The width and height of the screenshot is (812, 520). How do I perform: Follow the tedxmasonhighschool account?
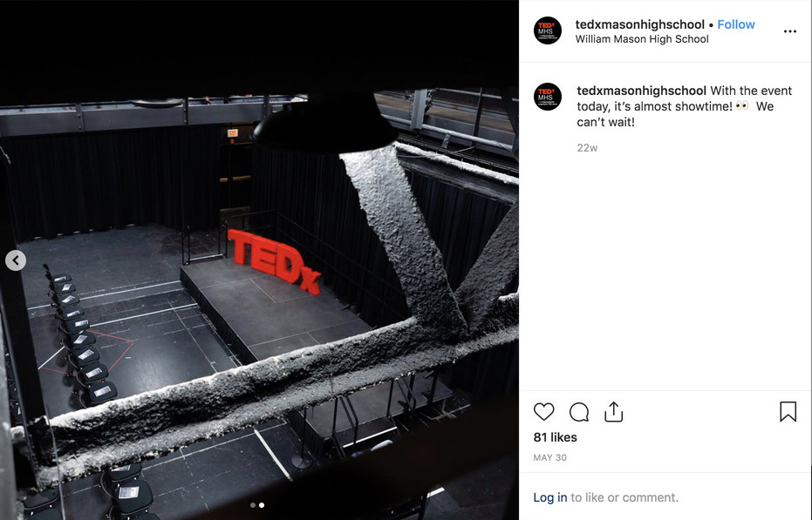click(x=736, y=24)
